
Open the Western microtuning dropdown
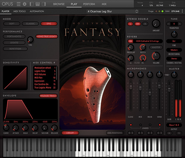(x=174, y=50)
